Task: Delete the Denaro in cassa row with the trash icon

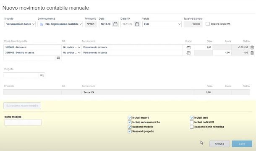Action: tap(252, 53)
